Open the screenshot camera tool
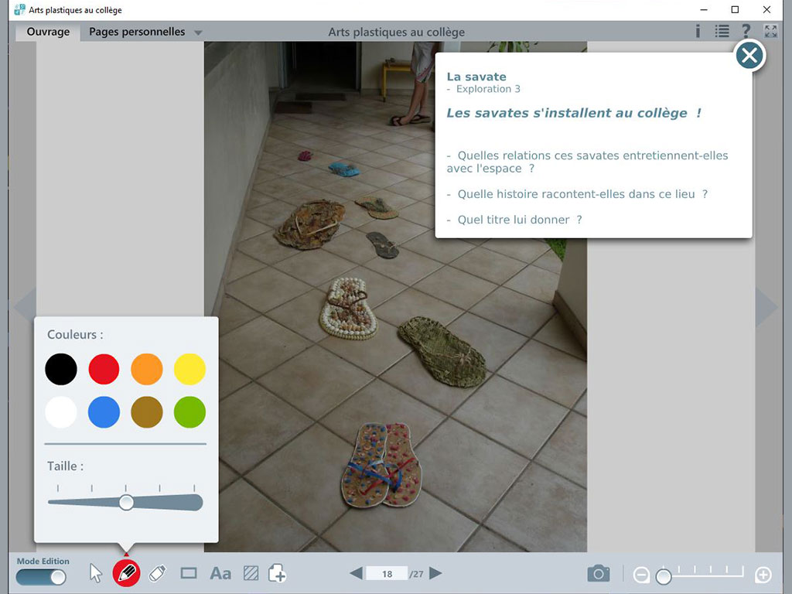The height and width of the screenshot is (594, 792). point(599,573)
